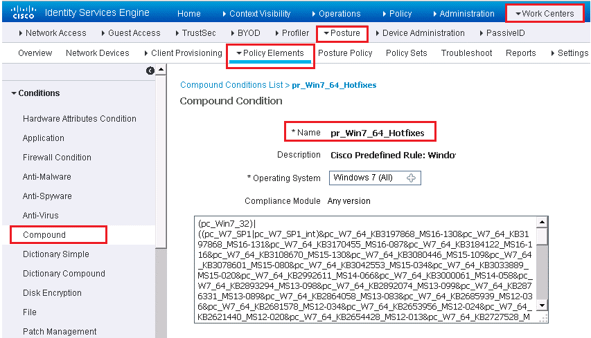This screenshot has width=591, height=338.
Task: Open Reports tab
Action: [x=520, y=53]
